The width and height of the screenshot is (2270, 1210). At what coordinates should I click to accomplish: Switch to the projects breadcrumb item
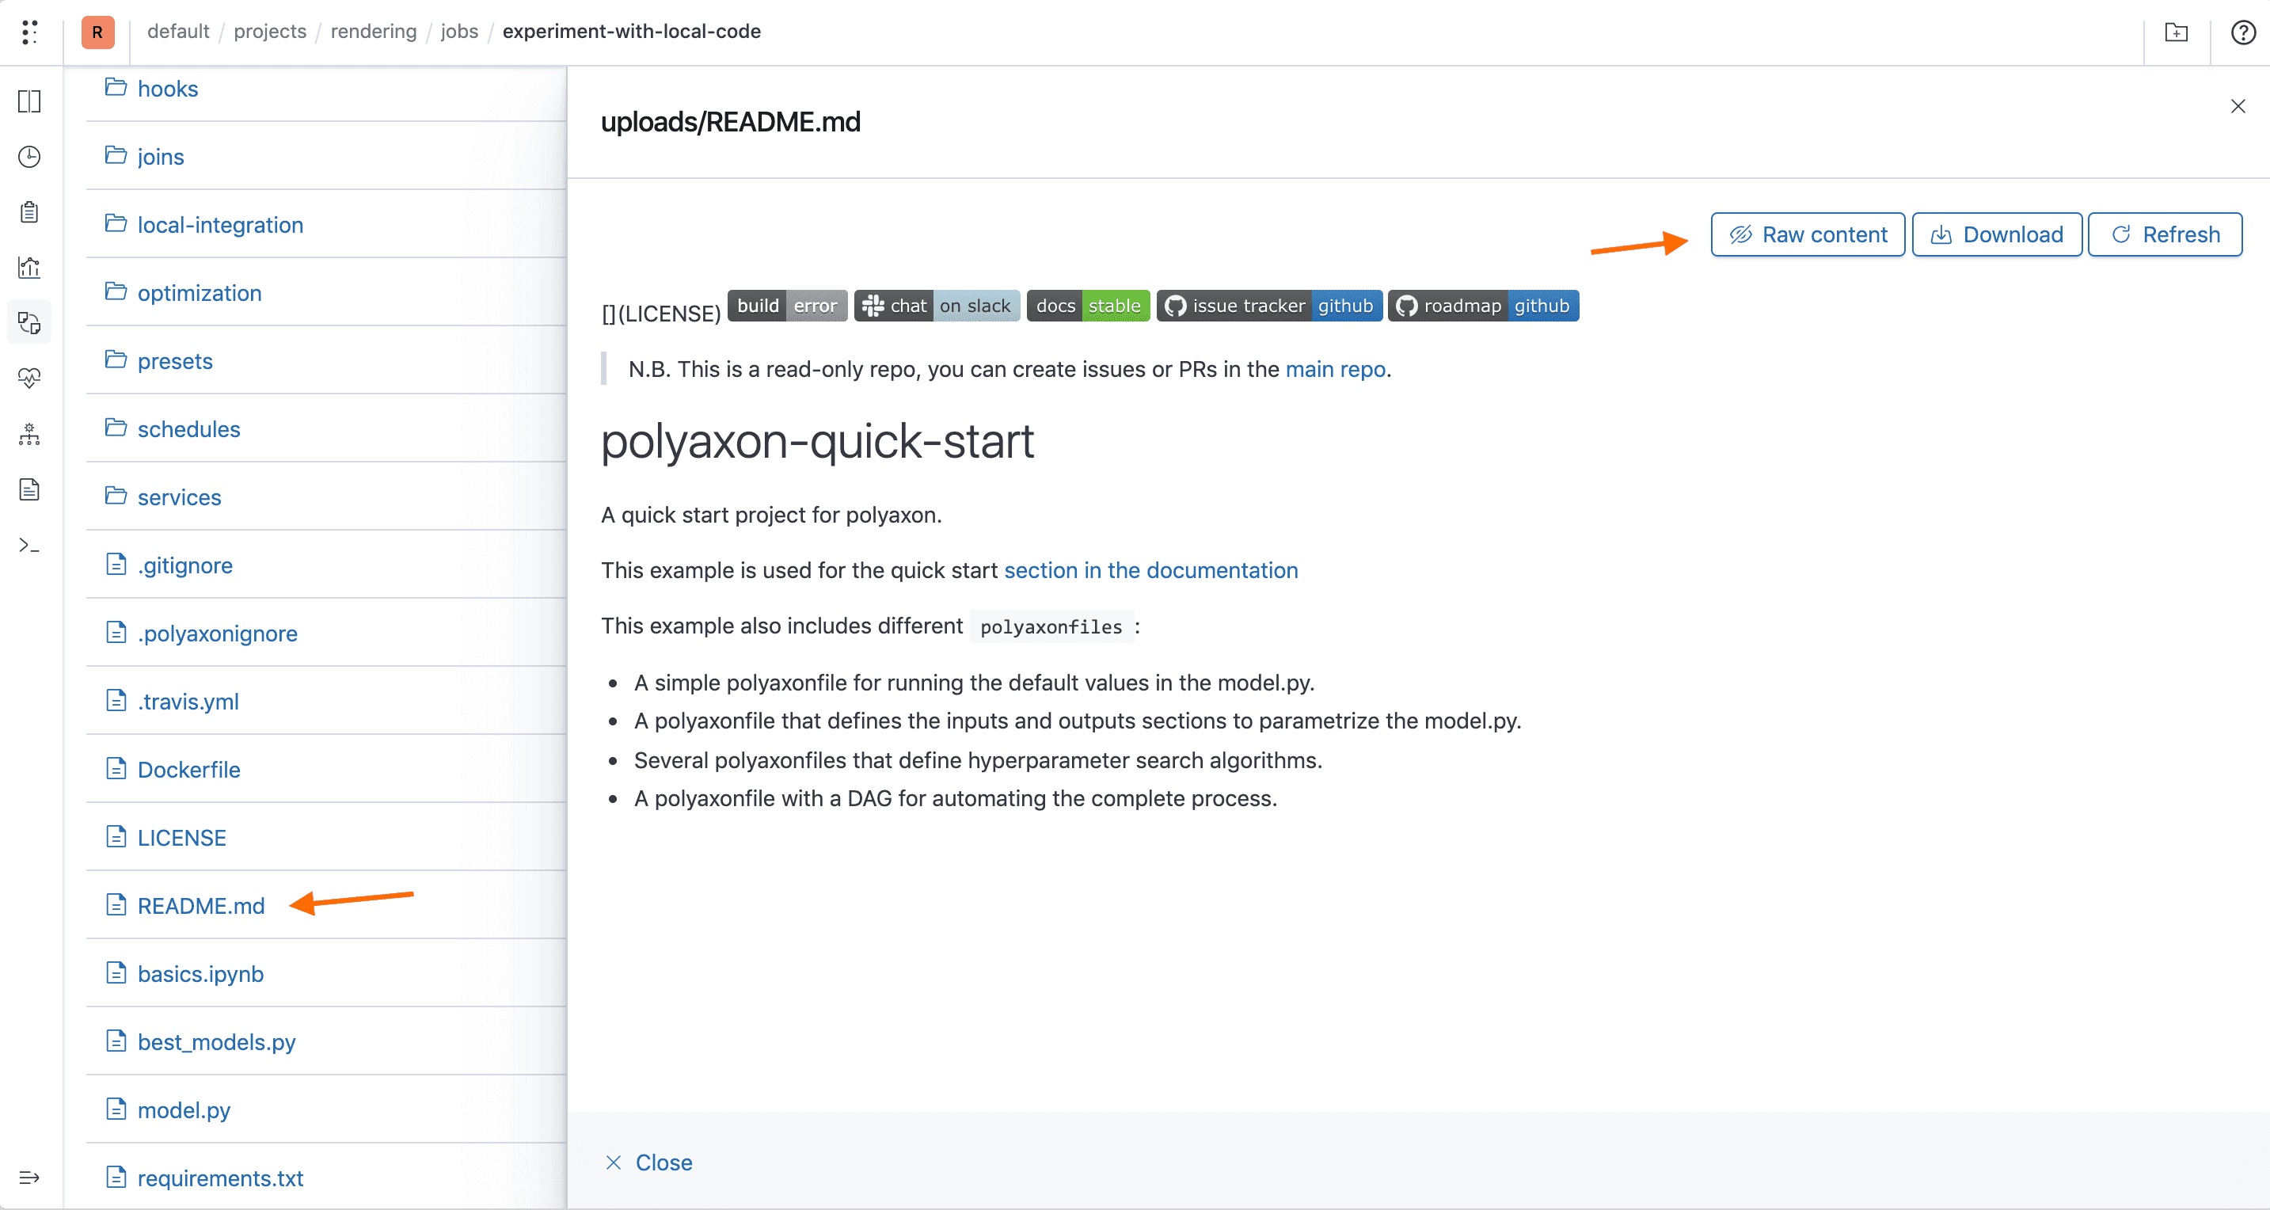point(268,31)
